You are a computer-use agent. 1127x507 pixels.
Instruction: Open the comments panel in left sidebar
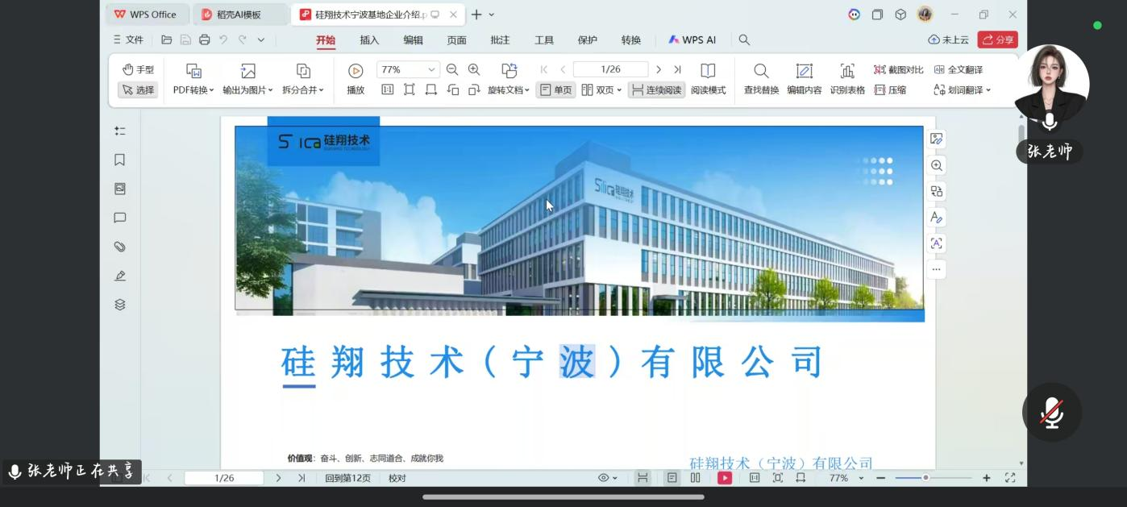click(120, 218)
